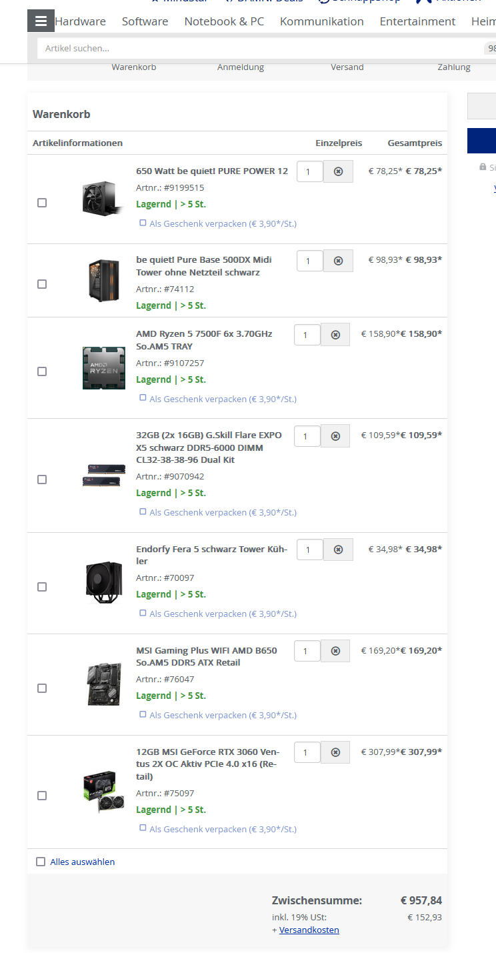The width and height of the screenshot is (496, 953).
Task: Open the Hardware menu
Action: point(80,21)
